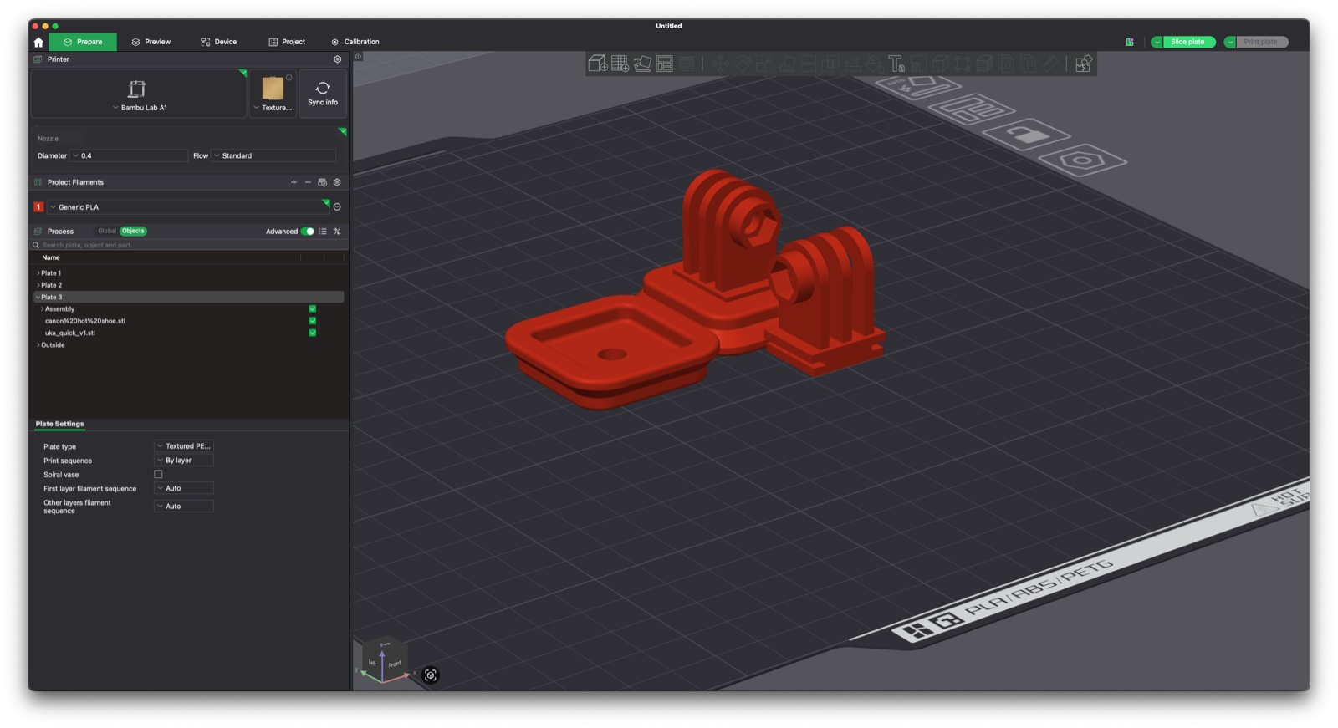Collapse Plate 3 in object tree

(38, 298)
